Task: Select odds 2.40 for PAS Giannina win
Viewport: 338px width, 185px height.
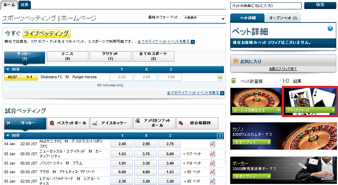Action: [122, 144]
